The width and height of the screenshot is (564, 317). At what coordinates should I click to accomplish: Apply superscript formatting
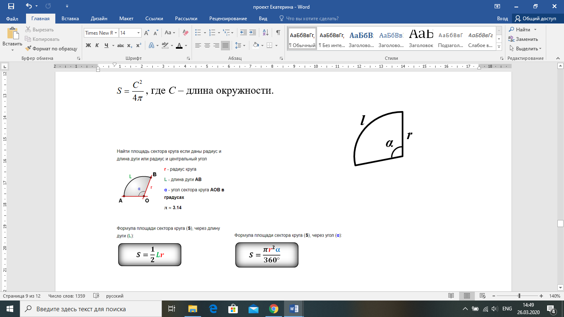pos(139,45)
